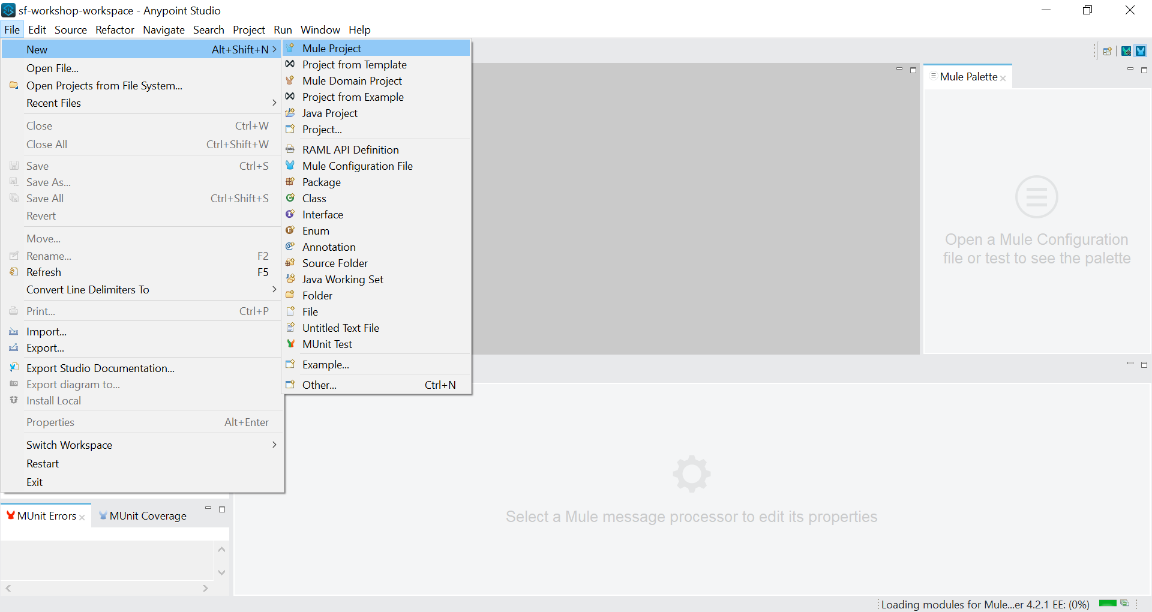Close the Mule Palette tab
The image size is (1152, 612).
[x=1003, y=78]
